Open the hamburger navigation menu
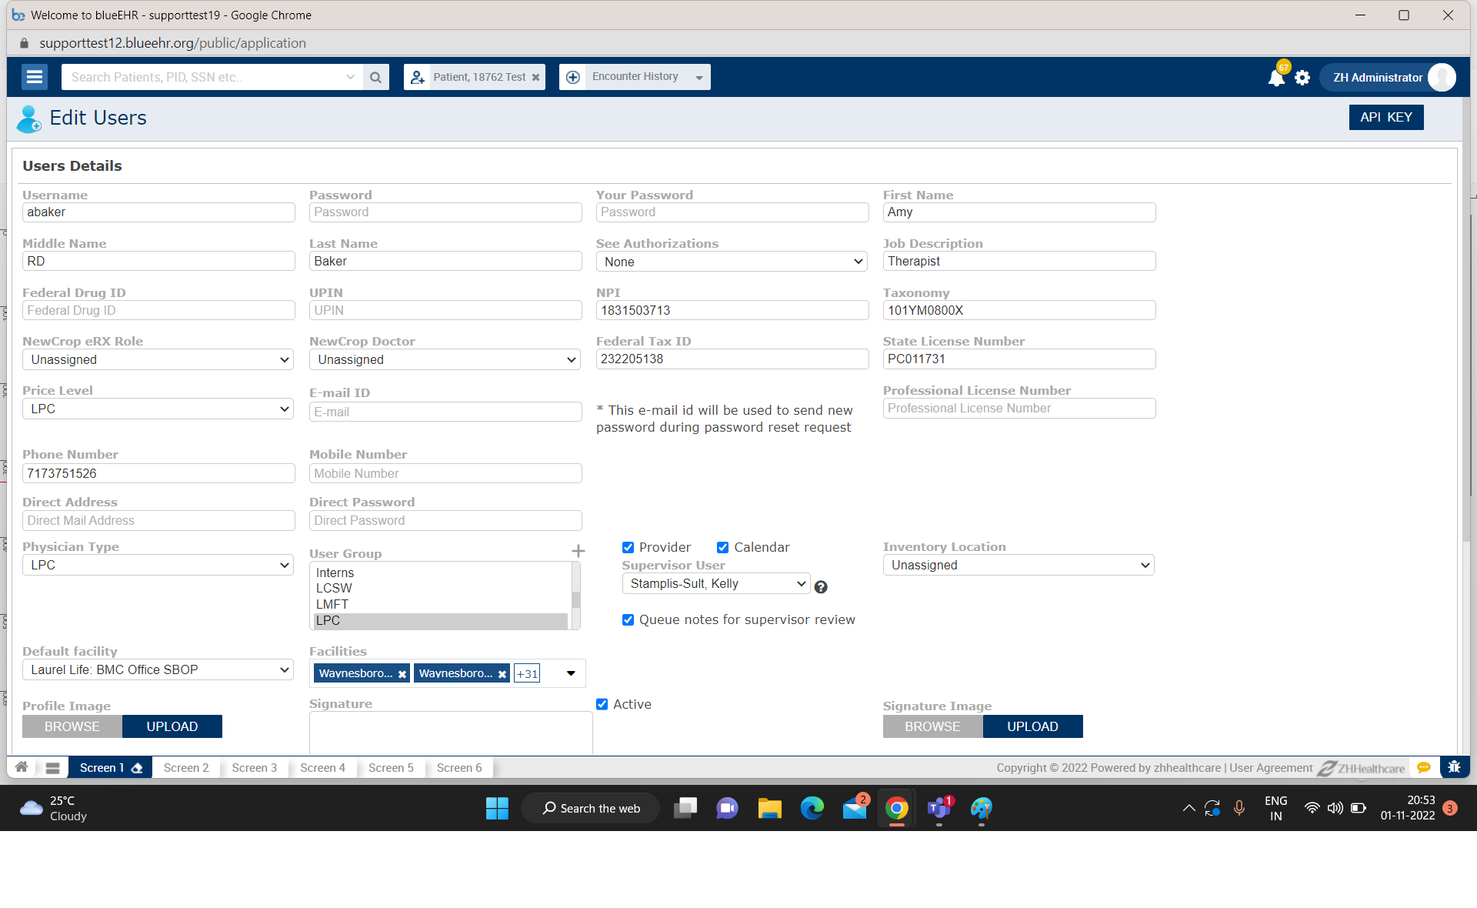 34,77
